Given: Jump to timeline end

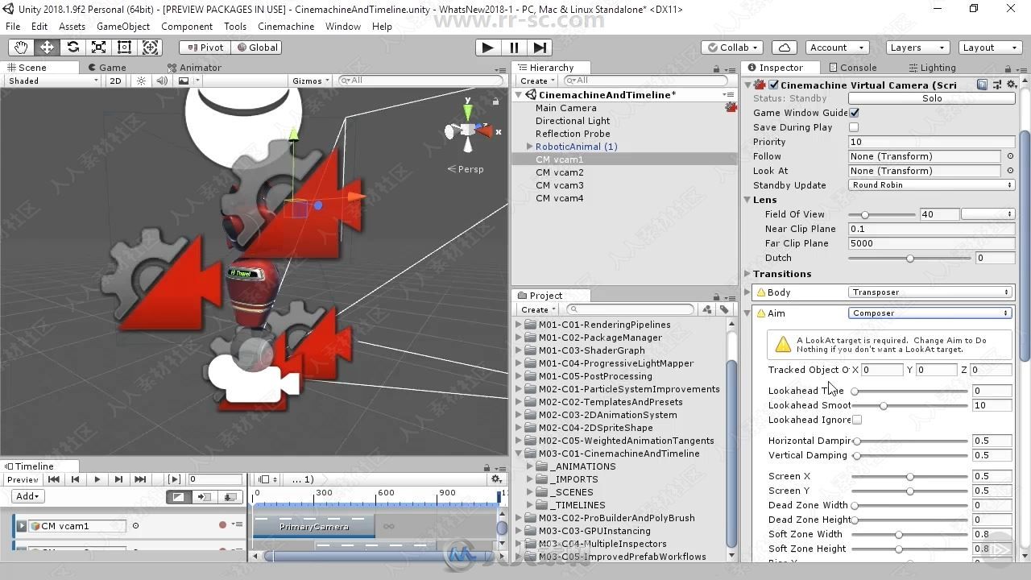Looking at the screenshot, I should [x=141, y=479].
